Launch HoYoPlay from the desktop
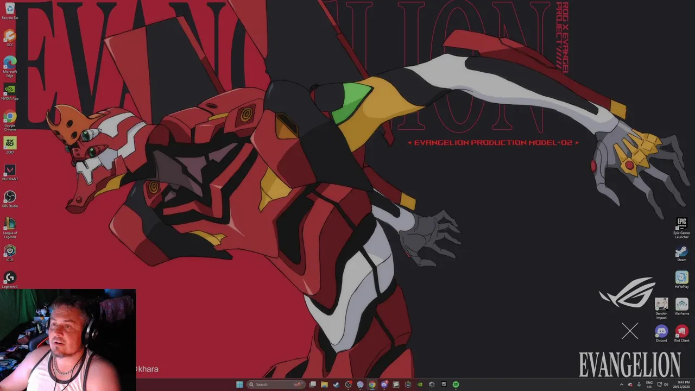The width and height of the screenshot is (695, 391). [x=681, y=280]
